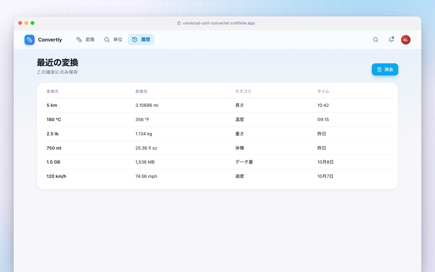
Task: Click the この端末にのみ保存 subtitle
Action: [57, 72]
